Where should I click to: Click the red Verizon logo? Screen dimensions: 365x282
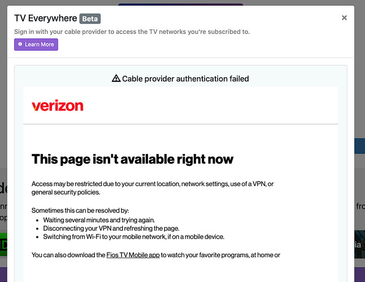click(58, 105)
